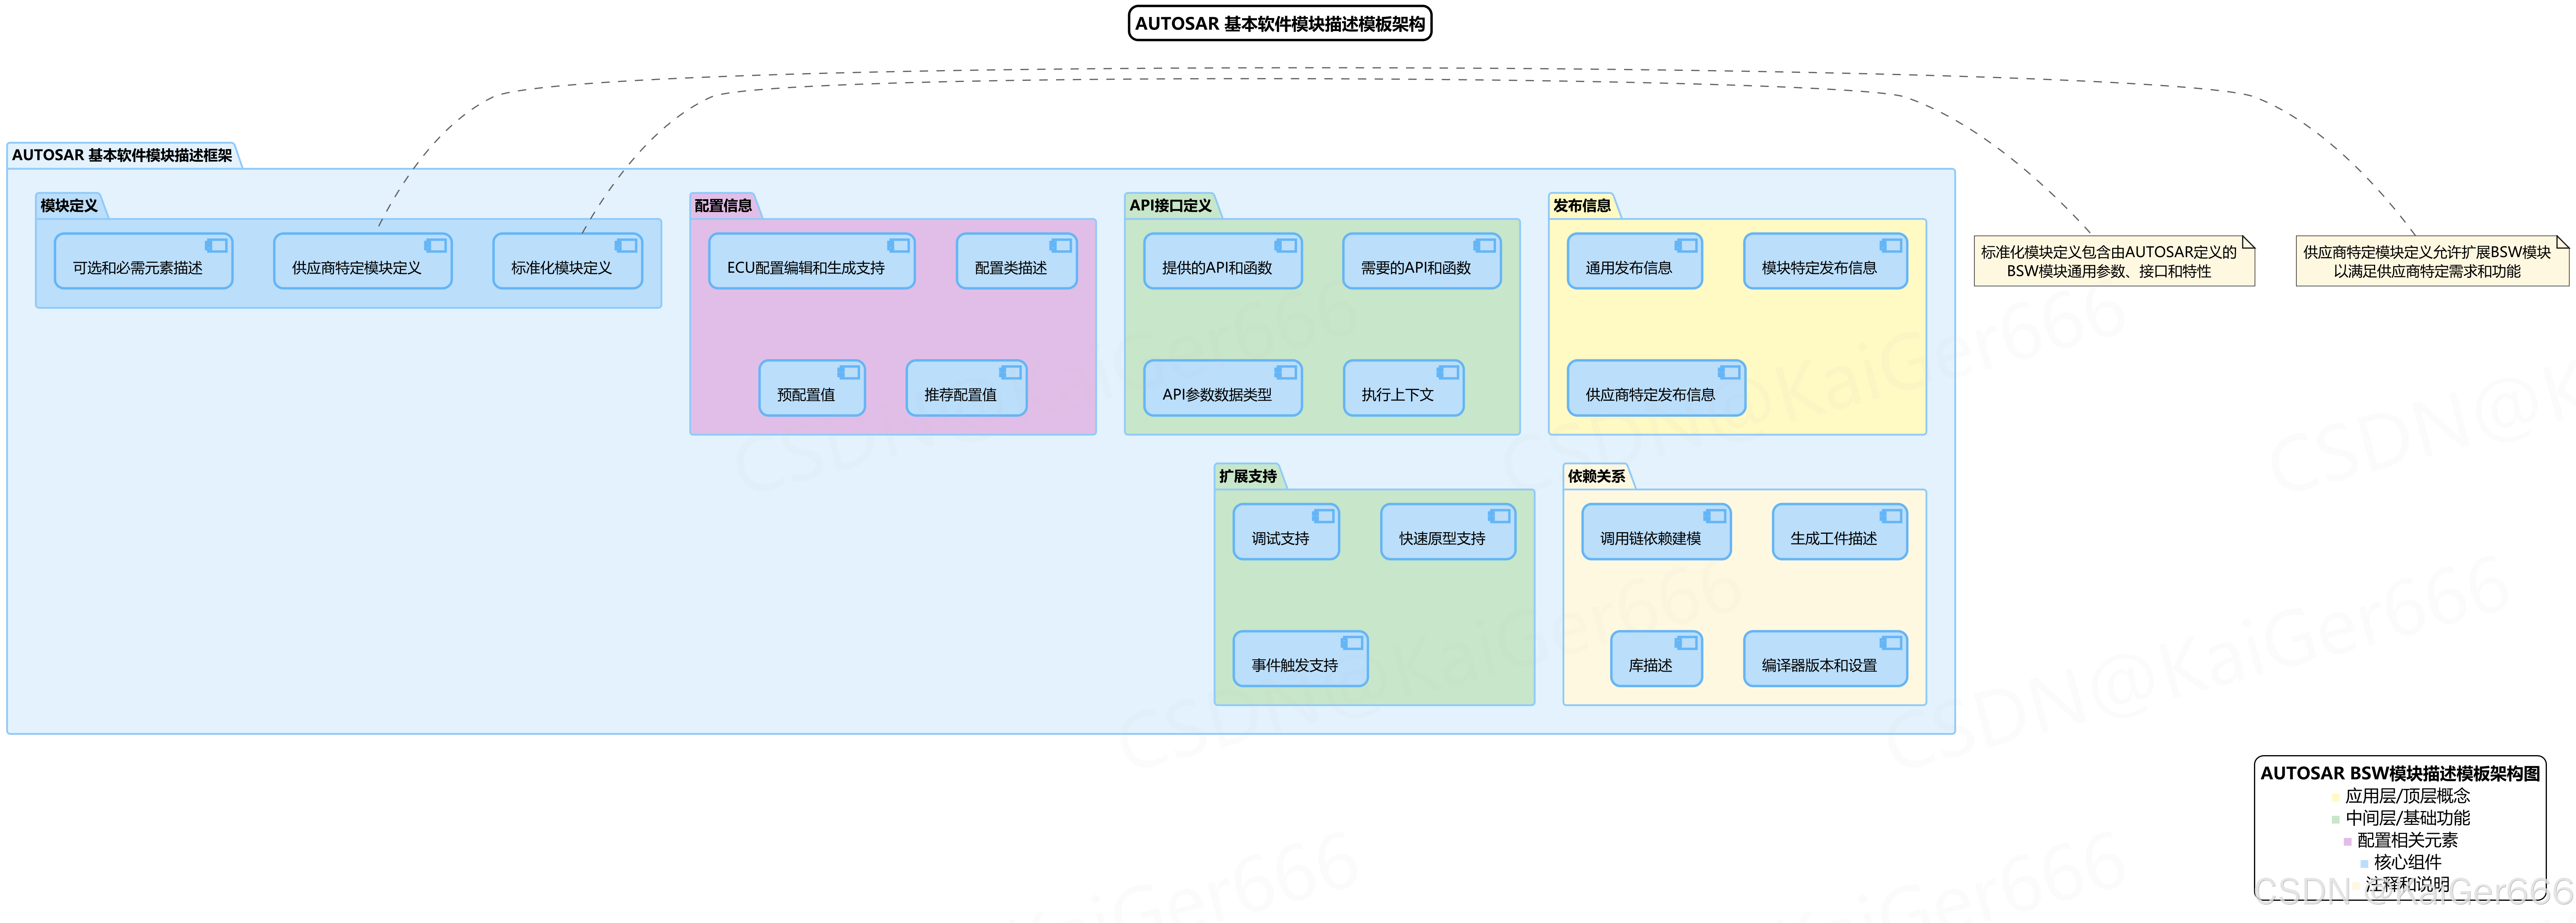Open the note about 供应商特定模块定义允许扩展BSW模块
Viewport: 2576px width, 923px height.
tap(2432, 261)
